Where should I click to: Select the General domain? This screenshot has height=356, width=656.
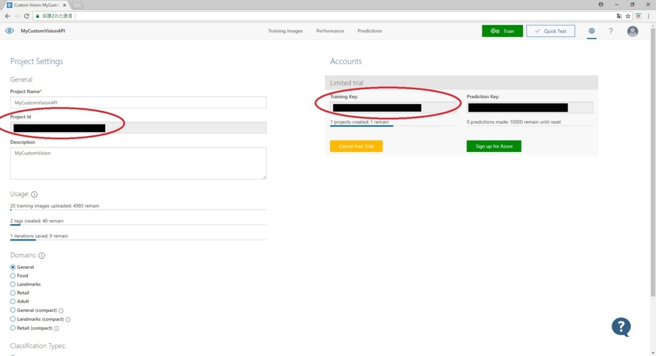pyautogui.click(x=13, y=267)
